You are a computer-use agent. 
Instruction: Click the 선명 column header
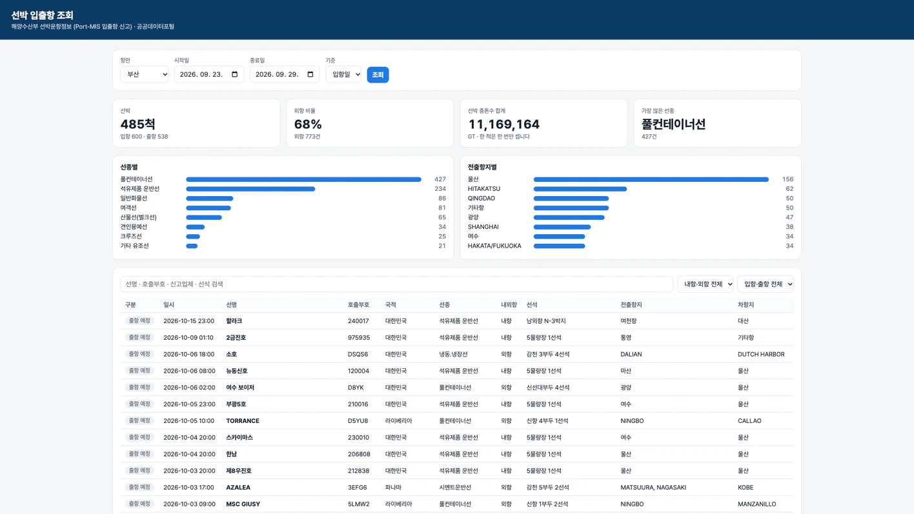[x=232, y=305]
